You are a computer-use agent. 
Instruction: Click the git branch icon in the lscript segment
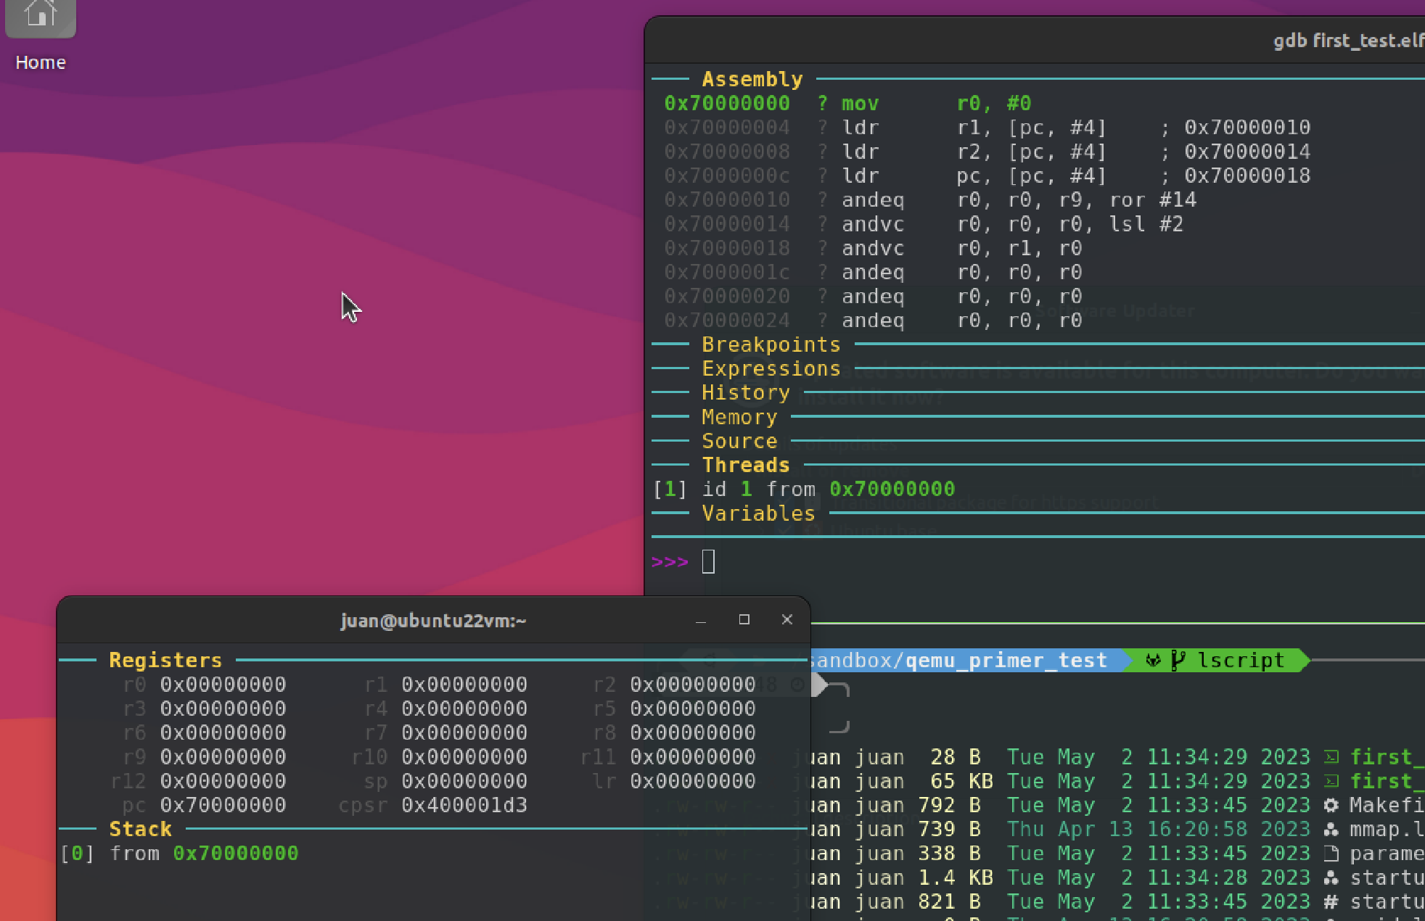(1176, 660)
